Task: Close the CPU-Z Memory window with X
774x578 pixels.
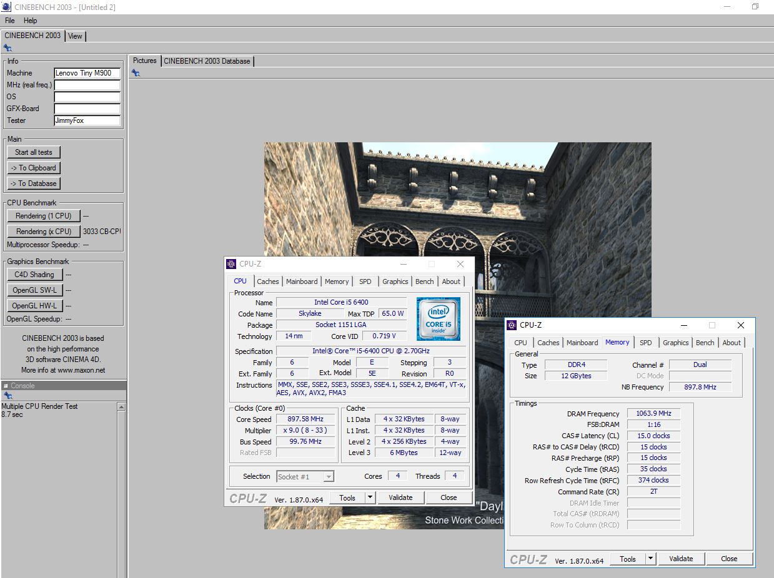Action: coord(741,325)
